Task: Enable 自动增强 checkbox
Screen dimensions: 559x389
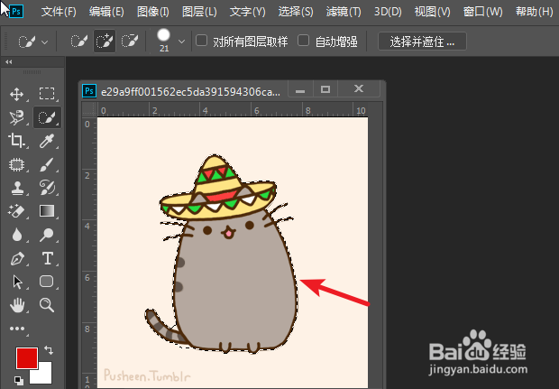Action: click(303, 41)
